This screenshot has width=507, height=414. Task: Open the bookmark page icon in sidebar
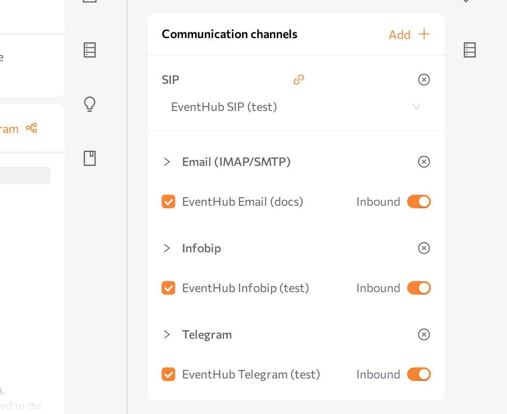(x=90, y=158)
